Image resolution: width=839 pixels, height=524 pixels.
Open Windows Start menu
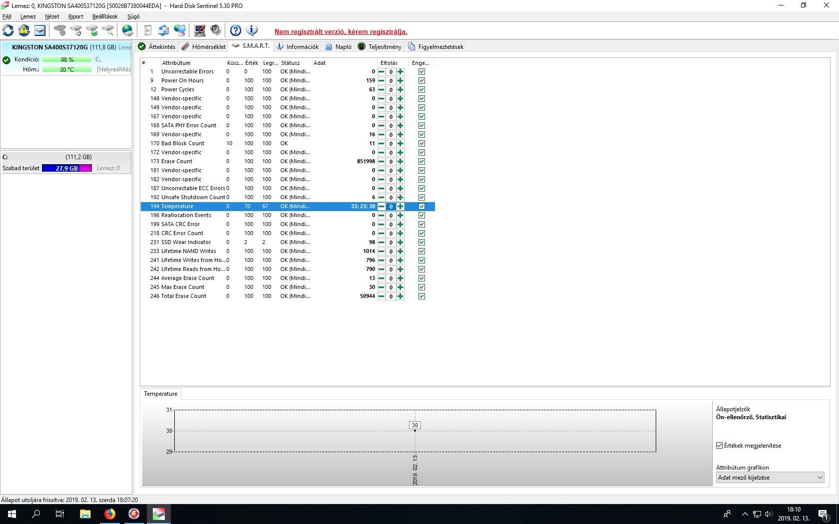12,514
